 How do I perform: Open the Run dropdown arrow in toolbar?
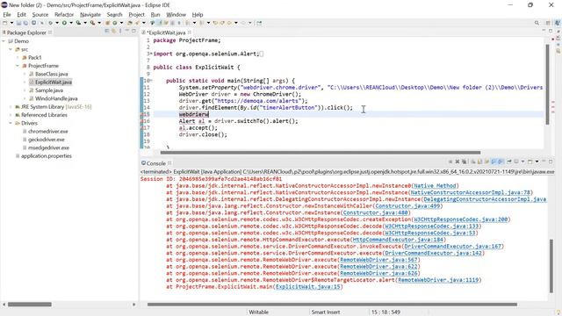coord(71,23)
